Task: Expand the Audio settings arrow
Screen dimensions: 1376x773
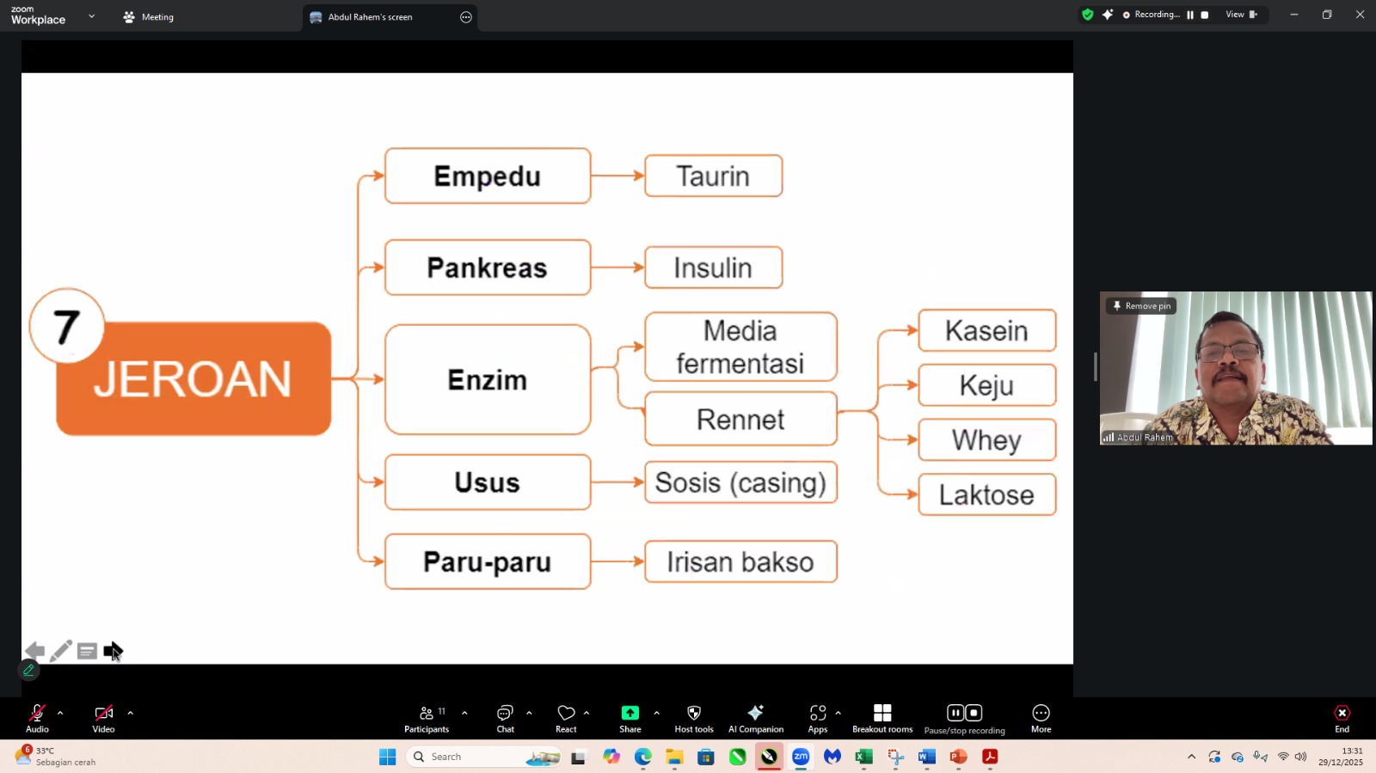Action: point(60,713)
